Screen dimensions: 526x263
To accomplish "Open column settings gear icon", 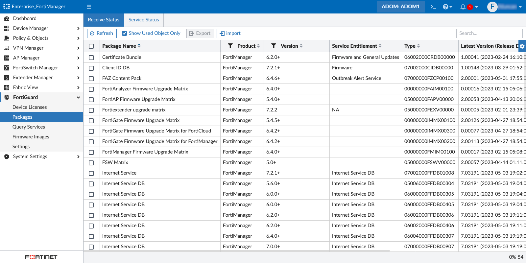I will [522, 46].
